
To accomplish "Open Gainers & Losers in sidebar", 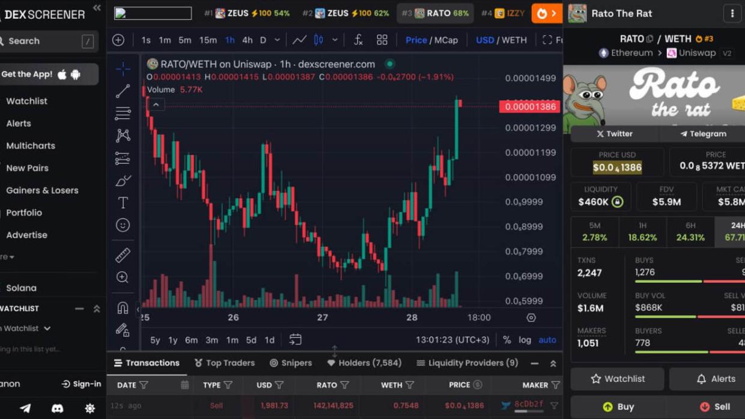I will click(42, 190).
